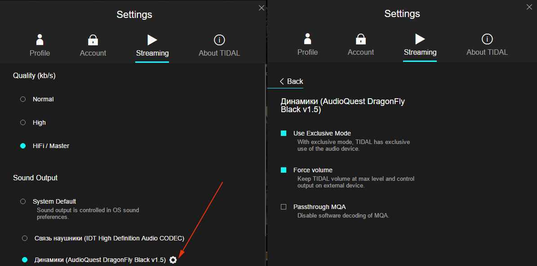Click the About TIDAL info icon in left panel

[x=219, y=40]
